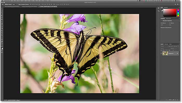
Task: Switch to the Adjustments tab
Action: (x=168, y=18)
